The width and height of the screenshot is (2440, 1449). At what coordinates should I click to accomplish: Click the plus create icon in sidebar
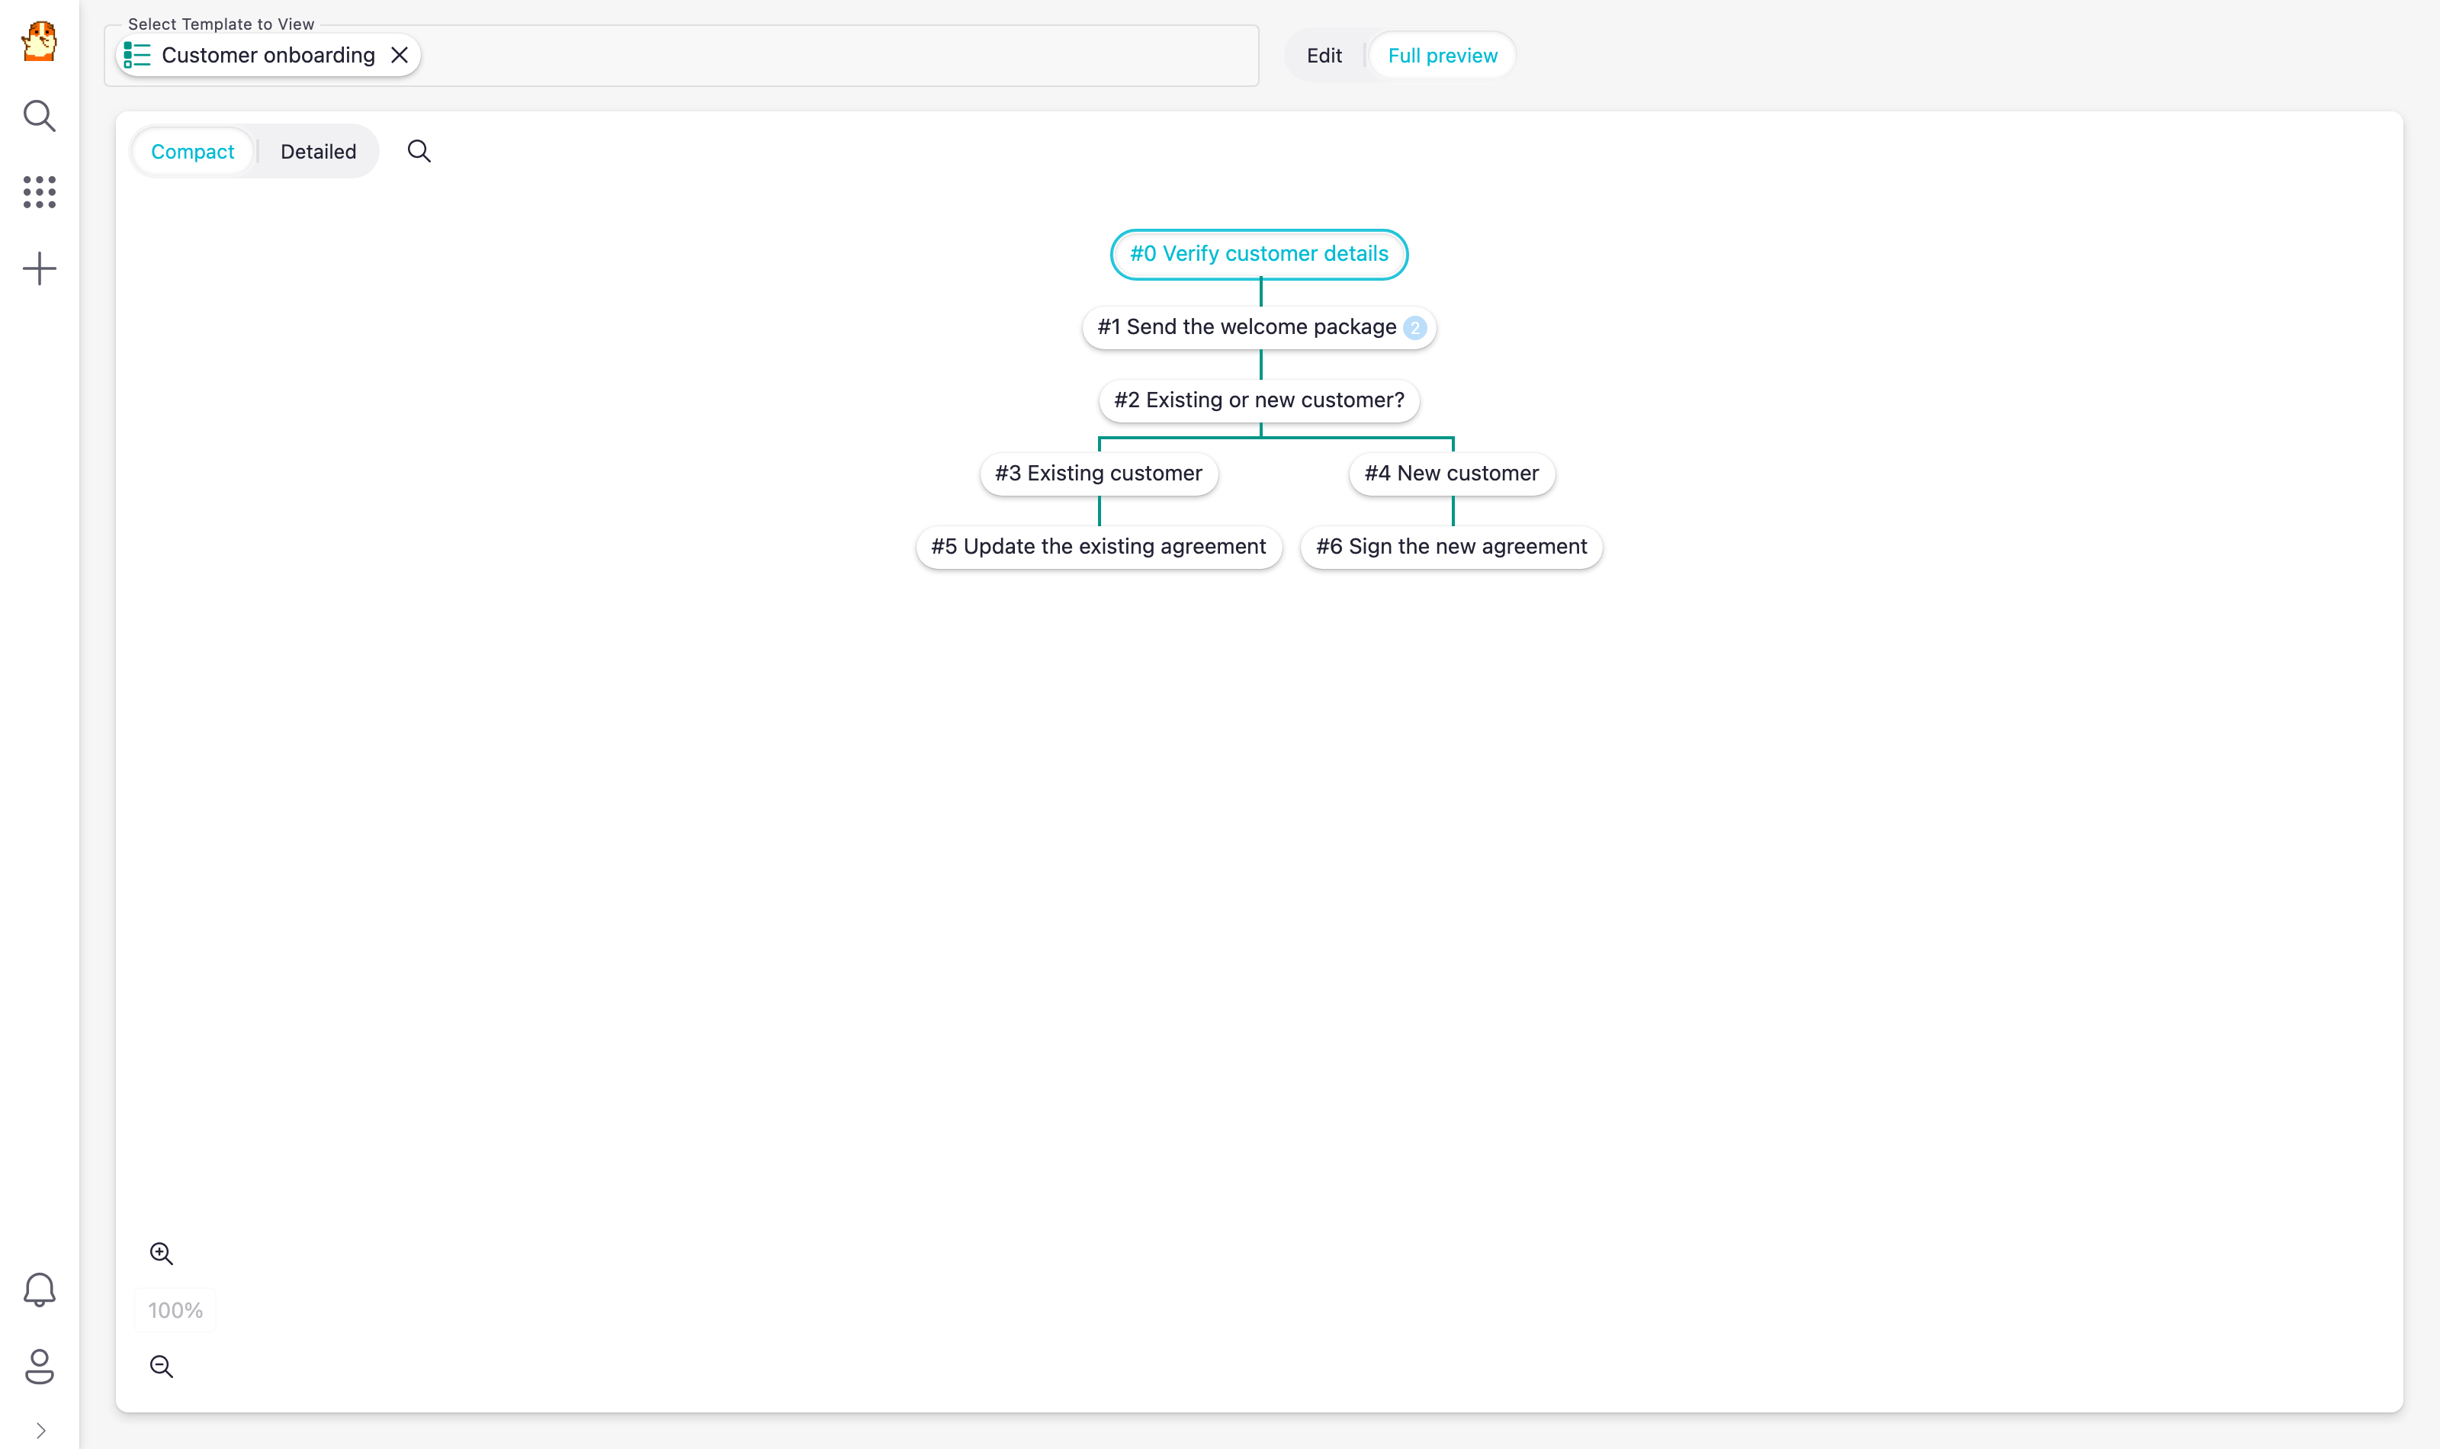tap(39, 268)
